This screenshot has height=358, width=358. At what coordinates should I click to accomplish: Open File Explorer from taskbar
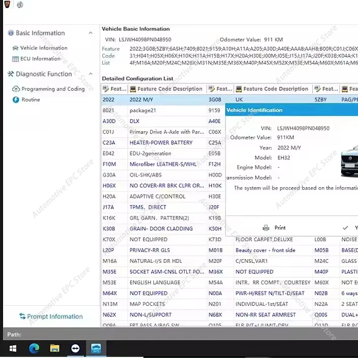tap(55, 348)
